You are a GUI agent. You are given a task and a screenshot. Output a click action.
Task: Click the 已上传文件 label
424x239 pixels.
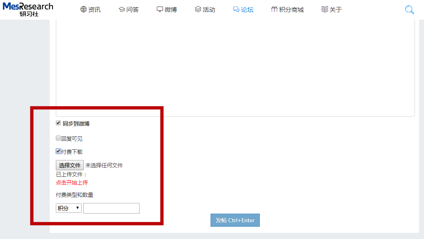click(x=71, y=174)
